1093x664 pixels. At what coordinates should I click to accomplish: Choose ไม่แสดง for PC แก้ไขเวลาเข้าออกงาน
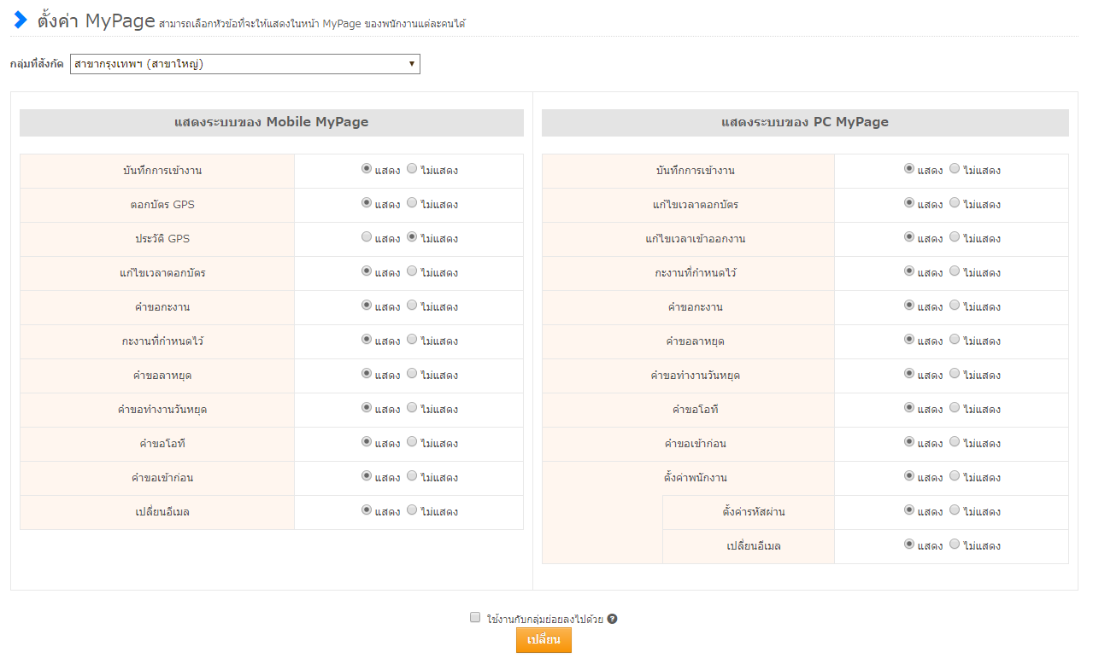pyautogui.click(x=955, y=237)
